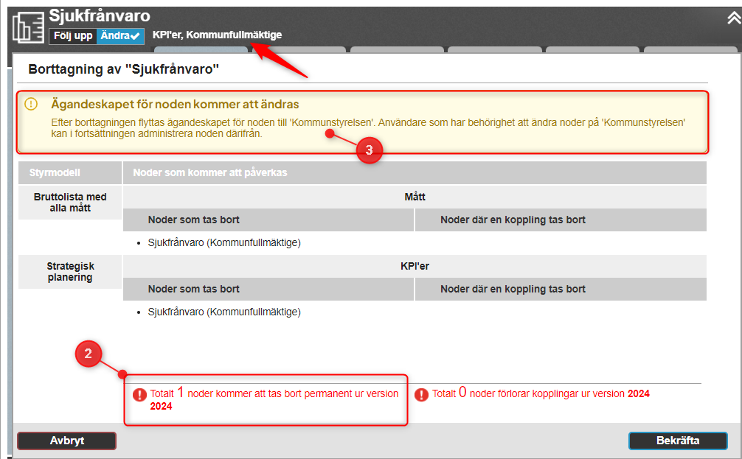
Task: Click the red annotation marker numbered 3
Action: point(369,150)
